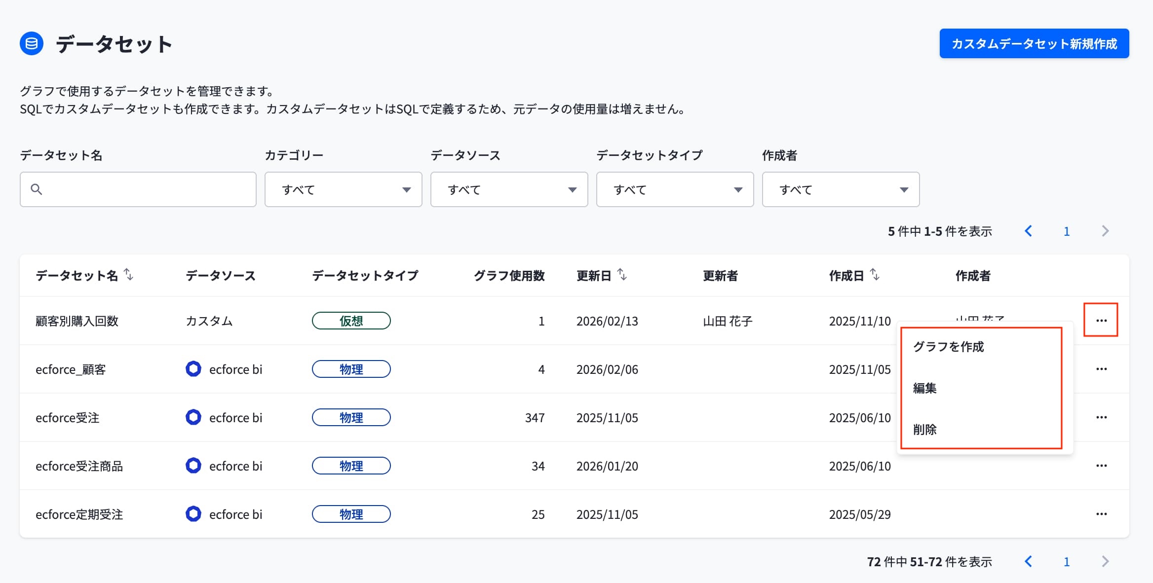This screenshot has width=1153, height=583.
Task: Focus the データセット名 search field
Action: (138, 189)
